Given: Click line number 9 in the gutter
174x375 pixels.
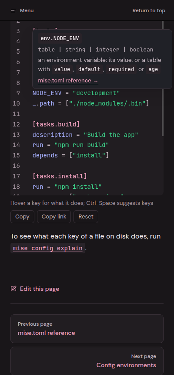Looking at the screenshot, I should 18,93.
